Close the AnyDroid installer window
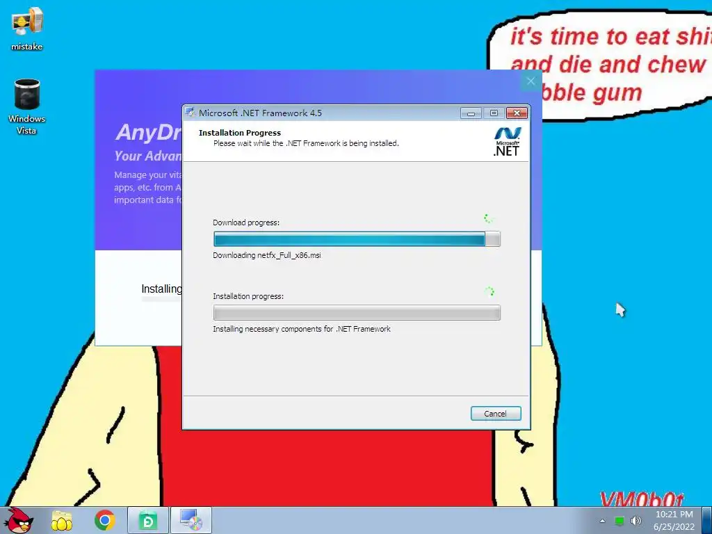This screenshot has height=534, width=712. point(531,81)
